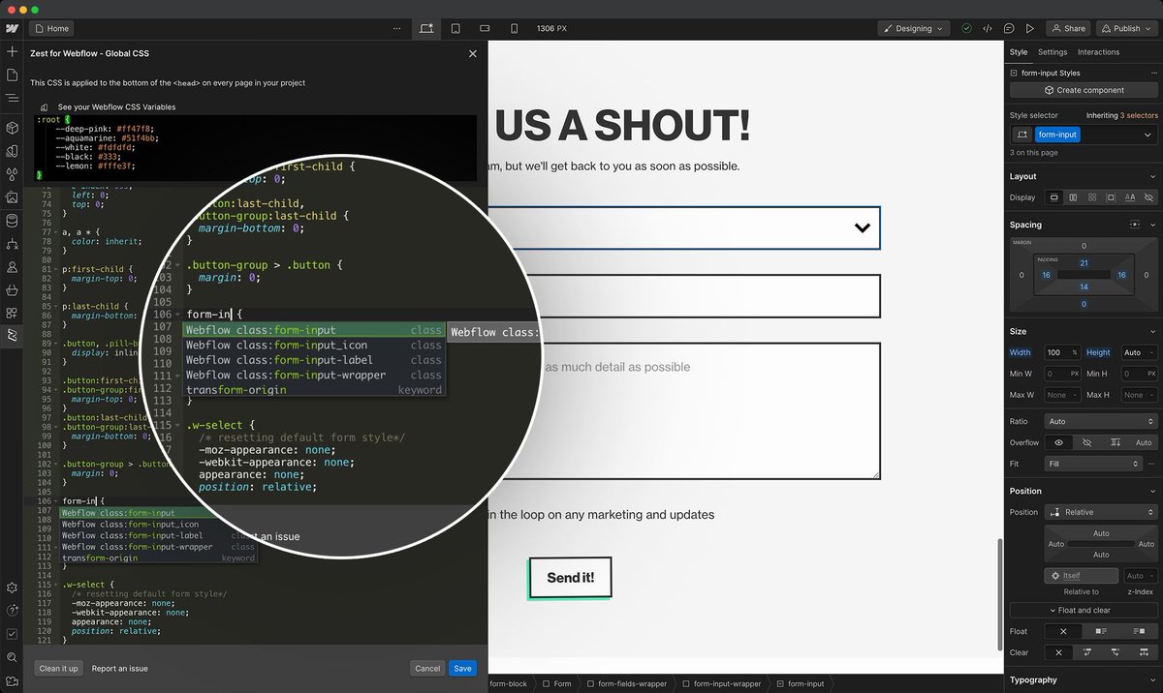Set overflow to hidden
This screenshot has height=693, width=1163.
click(1087, 442)
